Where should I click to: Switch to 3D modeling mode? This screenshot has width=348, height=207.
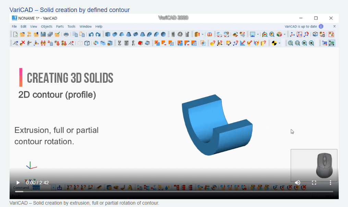(x=331, y=43)
